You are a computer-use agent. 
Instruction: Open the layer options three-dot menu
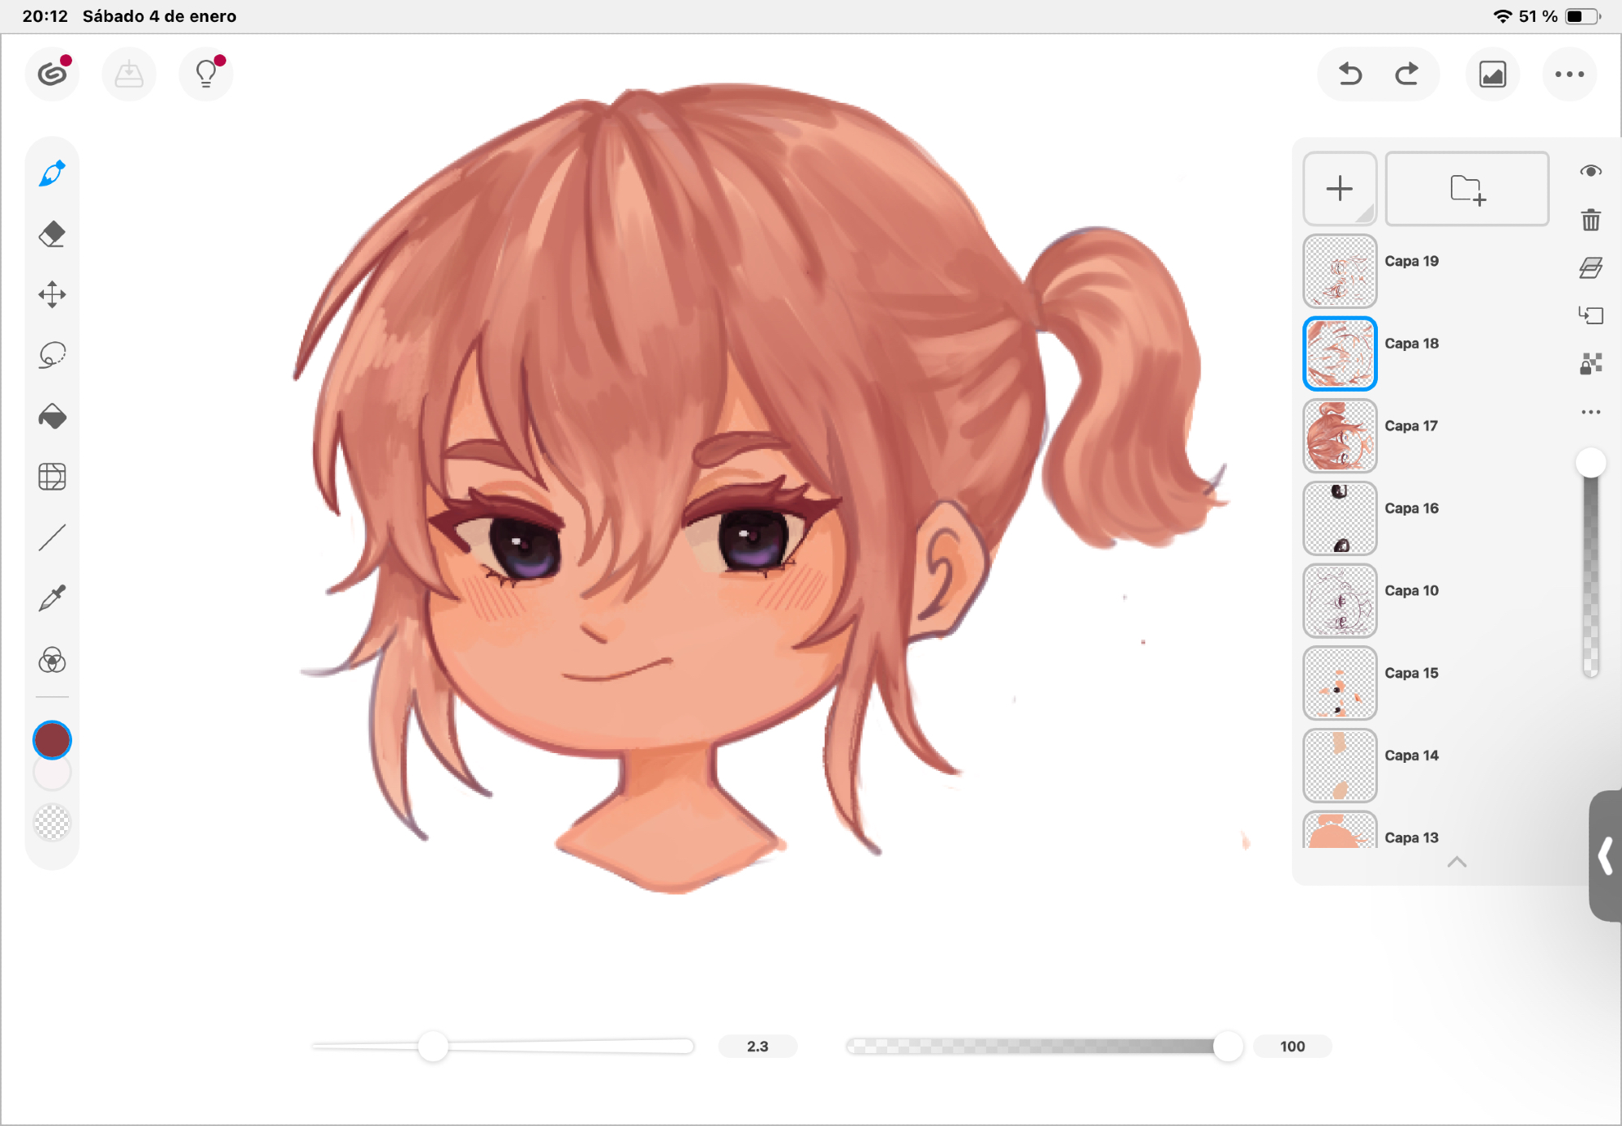[1590, 412]
